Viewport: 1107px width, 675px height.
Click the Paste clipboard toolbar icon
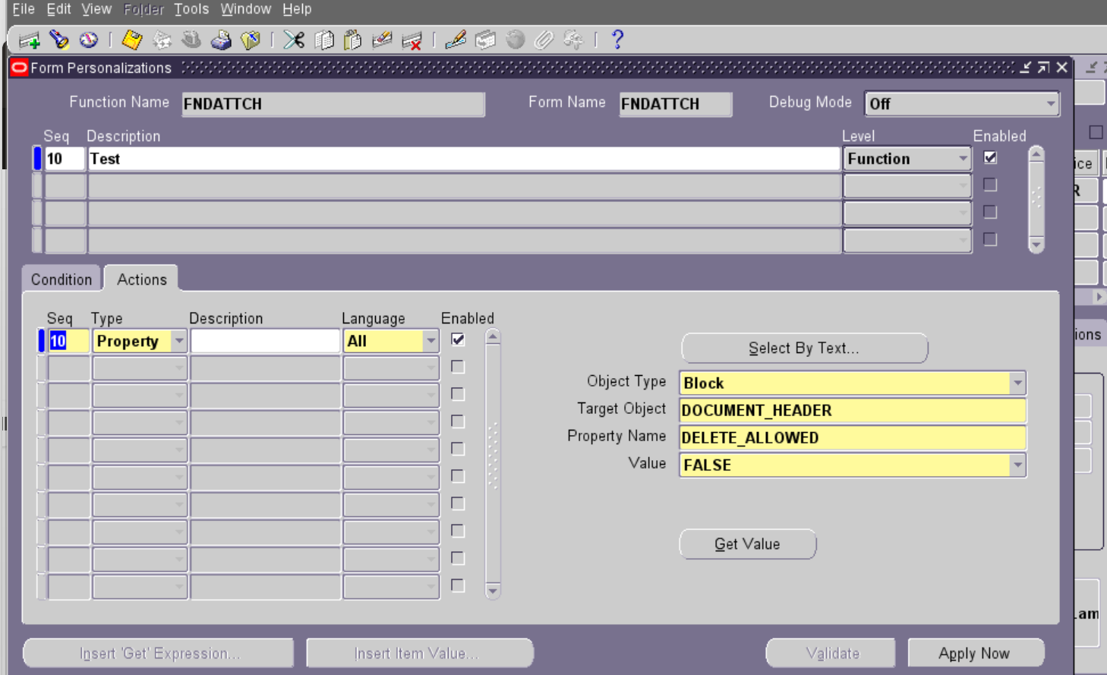coord(353,39)
